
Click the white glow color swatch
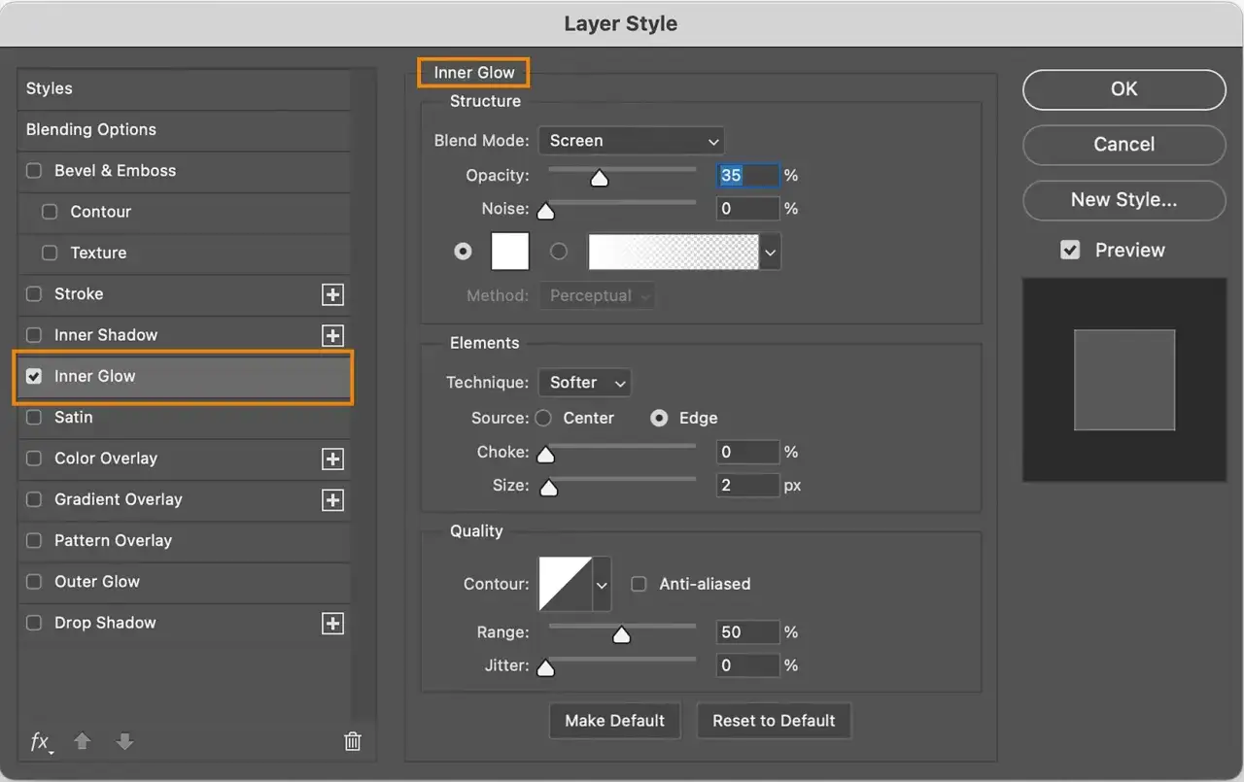510,251
